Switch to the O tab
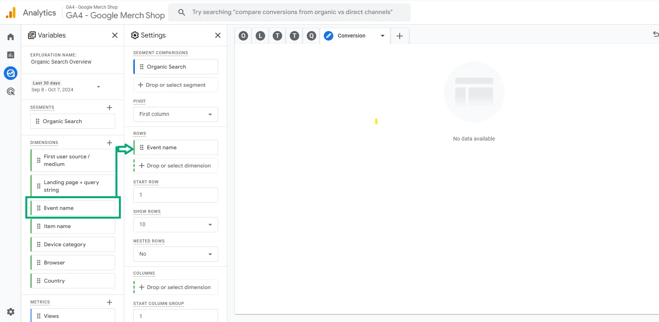Screen dimensions: 659x322 click(x=244, y=36)
